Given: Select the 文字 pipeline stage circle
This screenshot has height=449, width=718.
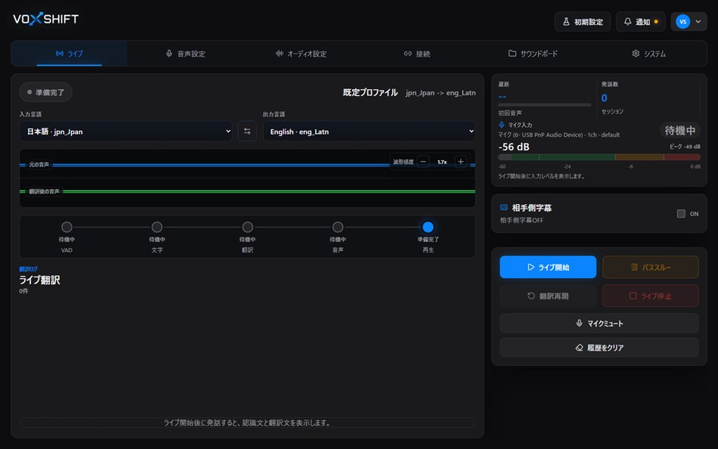Looking at the screenshot, I should (157, 227).
